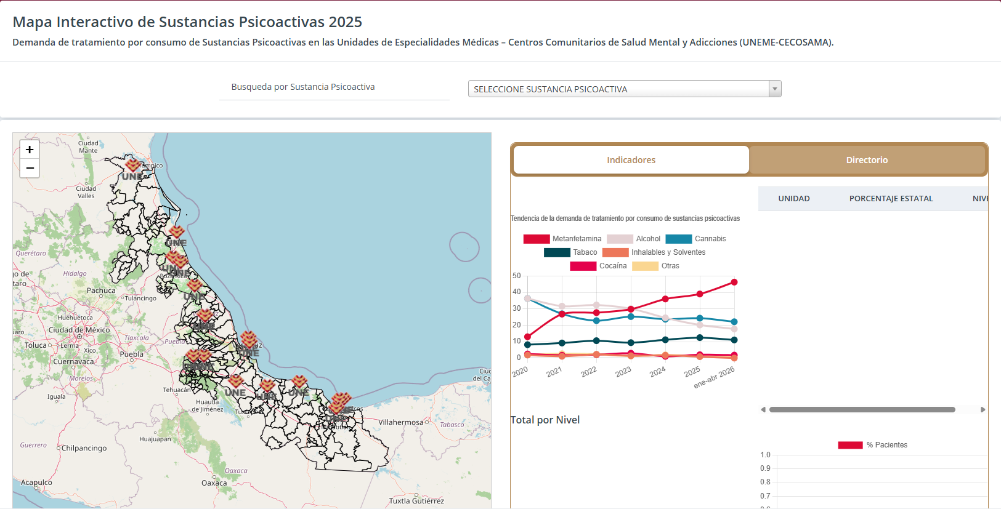Click the dropdown arrow of substance selector
The image size is (1001, 509).
tap(775, 89)
